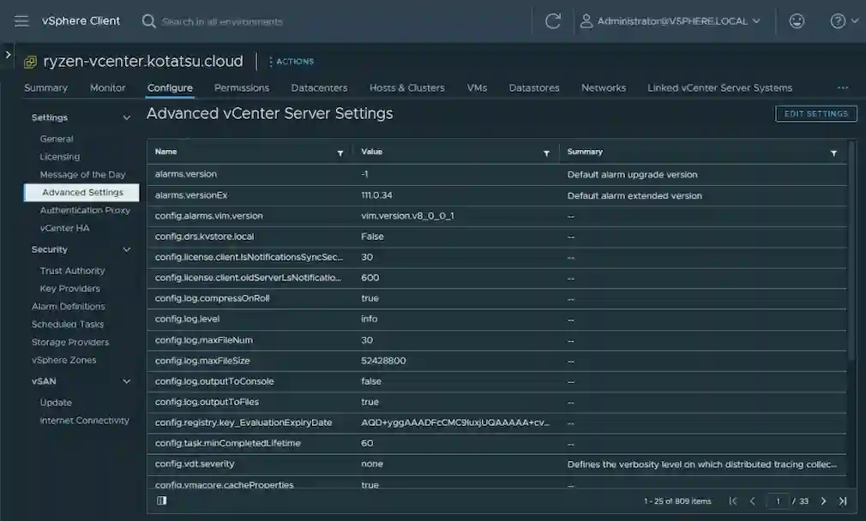This screenshot has width=866, height=521.
Task: Select config.log.level setting name
Action: coord(187,319)
